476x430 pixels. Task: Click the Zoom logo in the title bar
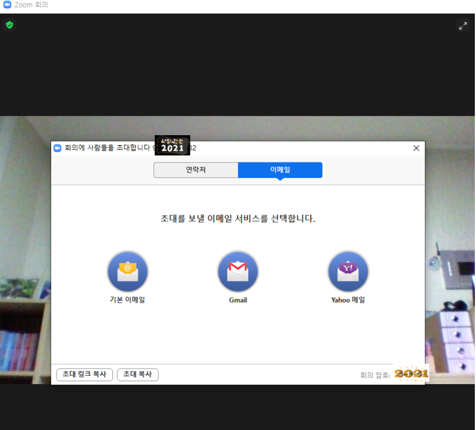[x=7, y=5]
